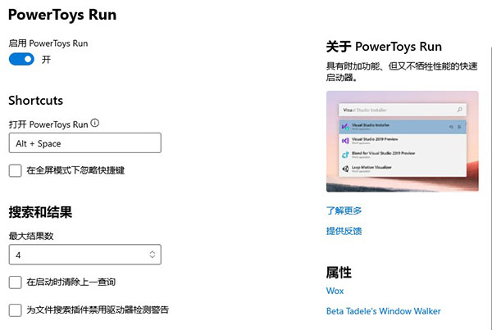Click the Alt + Space shortcut field
Viewport: 492px width, 330px height.
tap(85, 143)
